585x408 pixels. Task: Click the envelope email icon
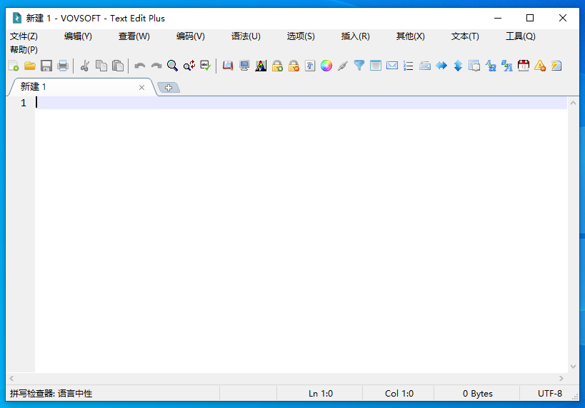coord(392,66)
